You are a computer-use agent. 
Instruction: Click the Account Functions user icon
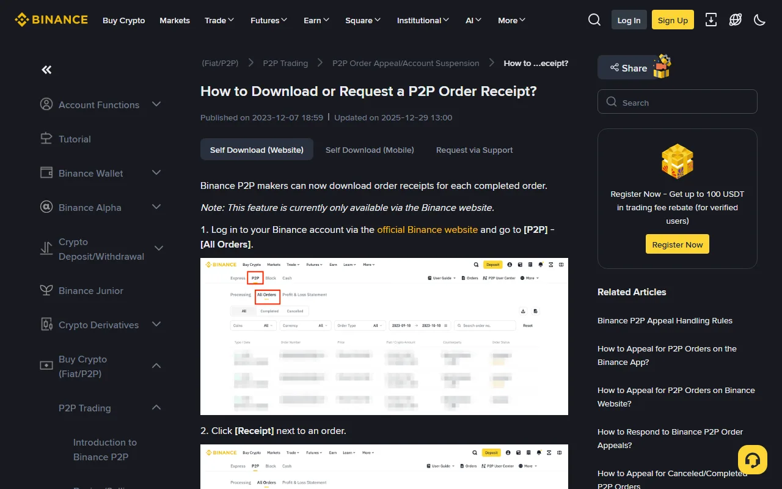coord(46,105)
